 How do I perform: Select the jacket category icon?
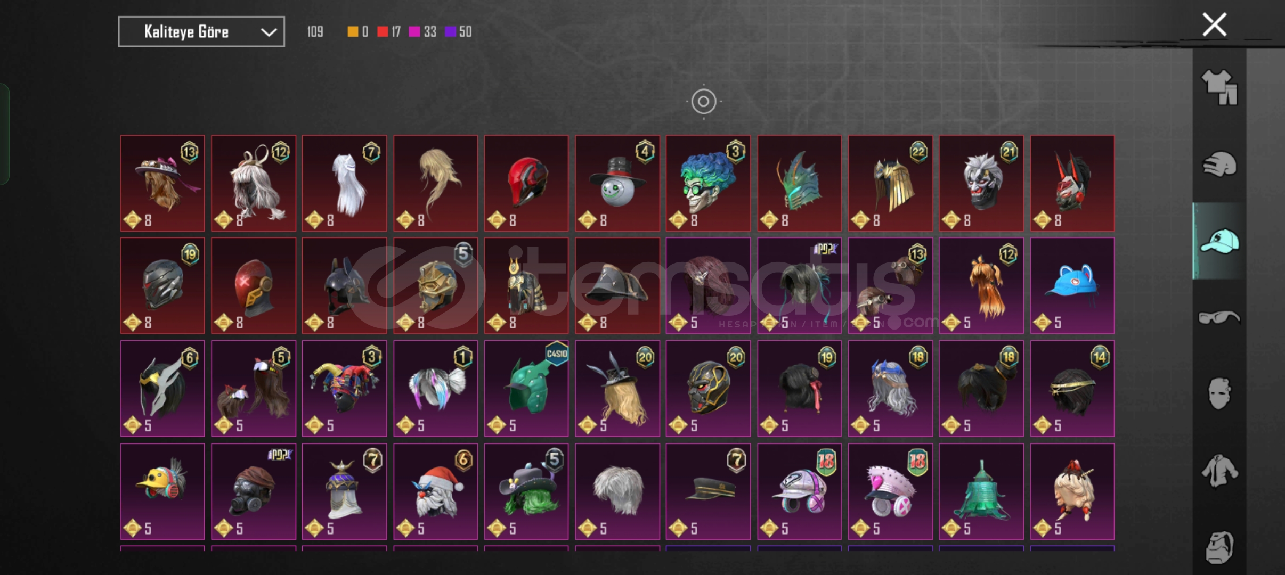tap(1219, 471)
